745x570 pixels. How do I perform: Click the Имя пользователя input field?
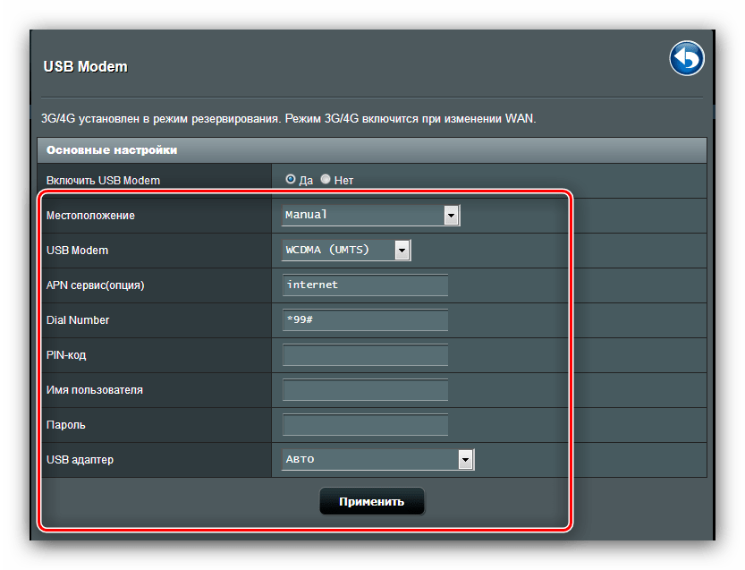(x=365, y=390)
